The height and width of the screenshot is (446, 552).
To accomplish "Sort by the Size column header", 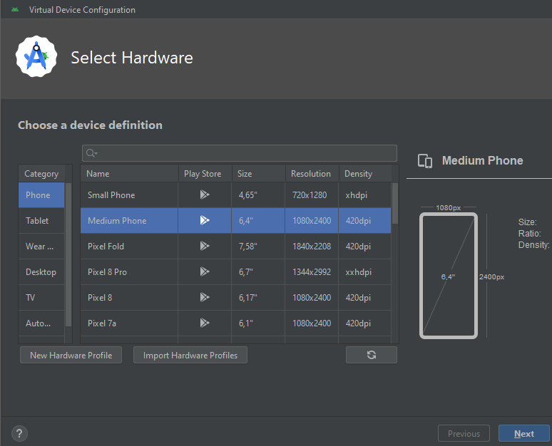I will click(x=258, y=174).
